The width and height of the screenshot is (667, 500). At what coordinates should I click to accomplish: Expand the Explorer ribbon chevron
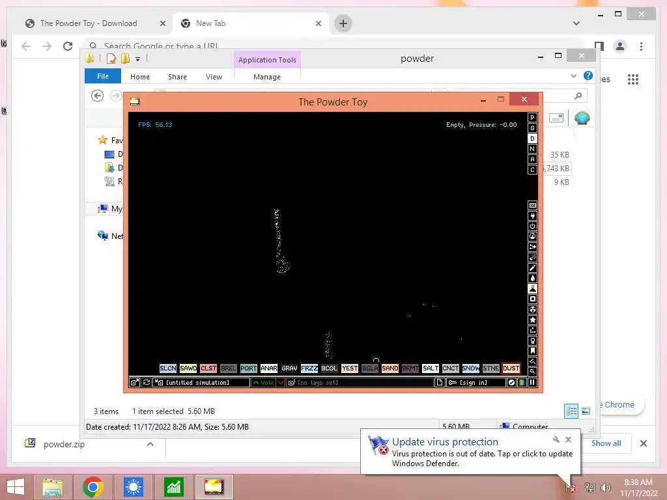coord(573,76)
